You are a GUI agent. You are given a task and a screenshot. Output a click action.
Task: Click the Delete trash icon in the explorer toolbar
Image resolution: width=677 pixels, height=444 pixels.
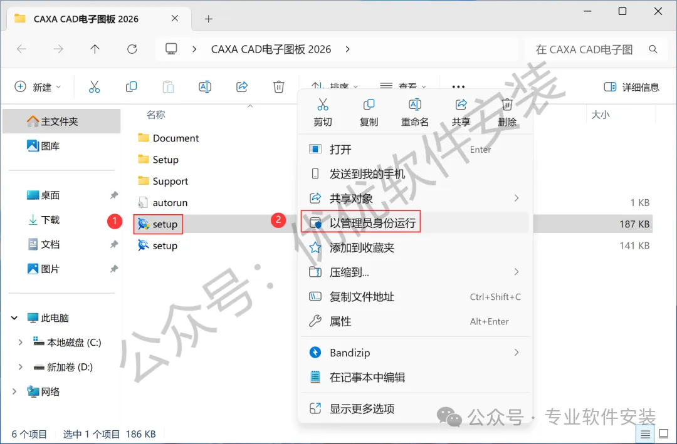pyautogui.click(x=278, y=86)
